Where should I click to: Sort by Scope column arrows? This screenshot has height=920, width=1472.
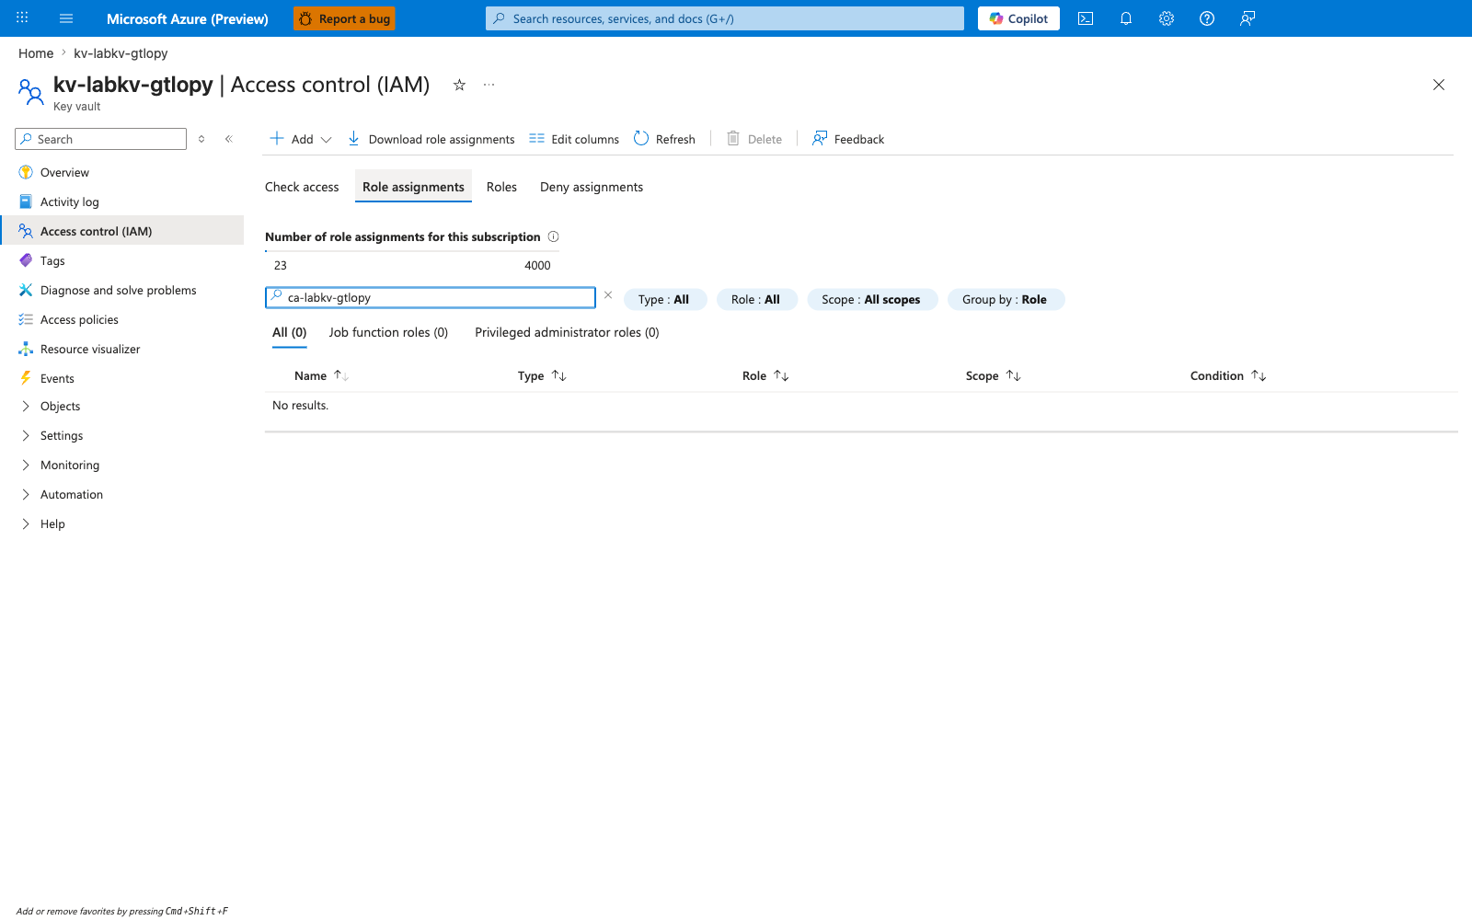coord(1014,375)
